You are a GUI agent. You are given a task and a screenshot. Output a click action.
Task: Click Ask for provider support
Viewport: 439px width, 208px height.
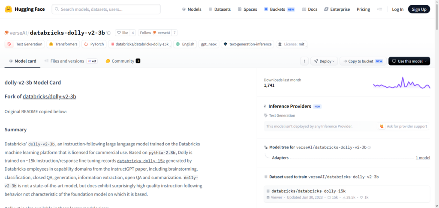coord(403,126)
